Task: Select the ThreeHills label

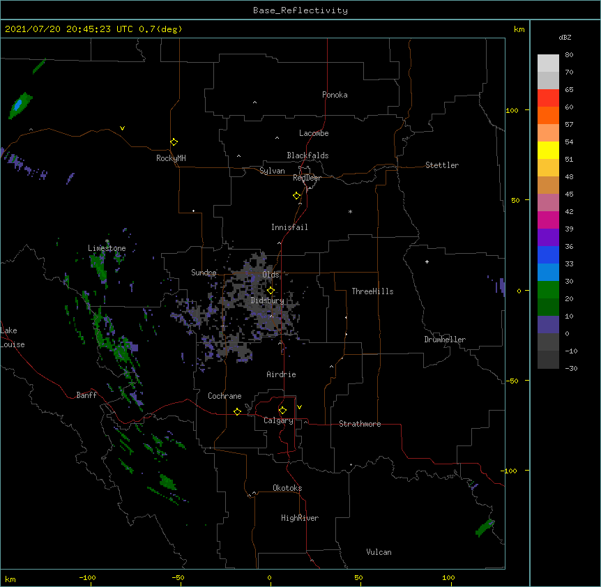Action: [x=372, y=291]
